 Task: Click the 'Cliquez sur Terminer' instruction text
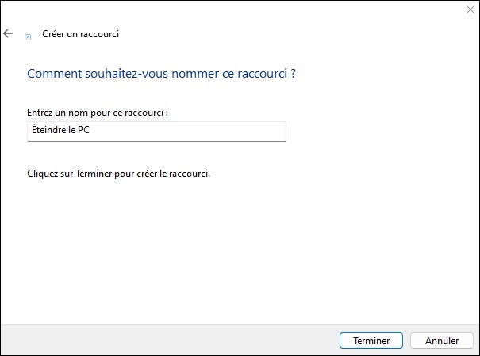(118, 174)
